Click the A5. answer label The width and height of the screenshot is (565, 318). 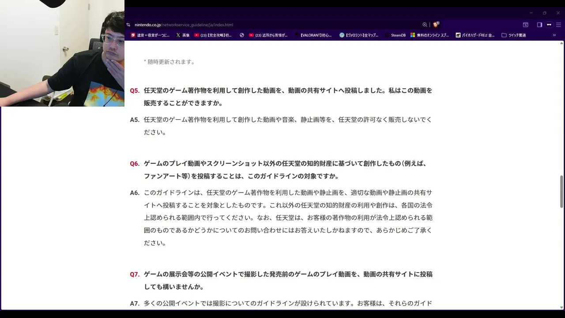click(135, 120)
